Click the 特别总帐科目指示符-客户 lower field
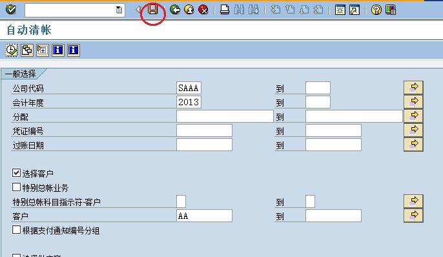 [x=181, y=201]
